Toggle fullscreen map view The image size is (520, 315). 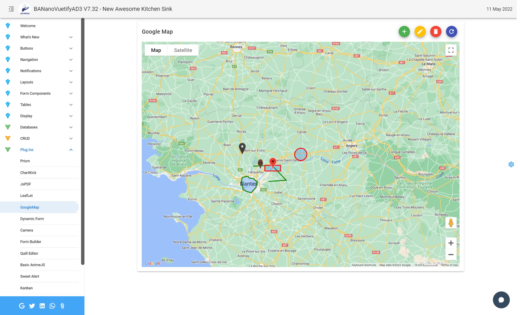[451, 50]
